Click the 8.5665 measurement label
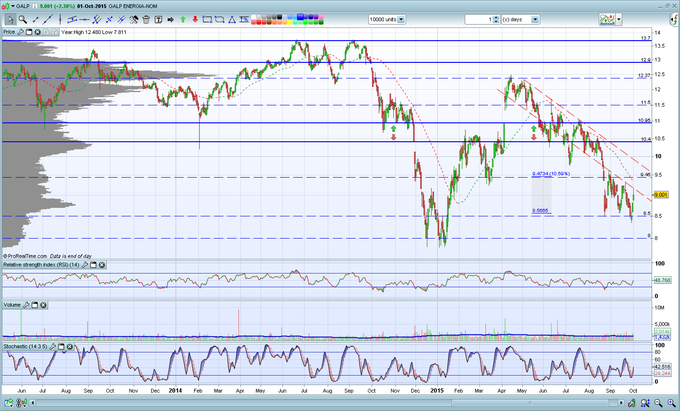680x411 pixels. (x=540, y=211)
